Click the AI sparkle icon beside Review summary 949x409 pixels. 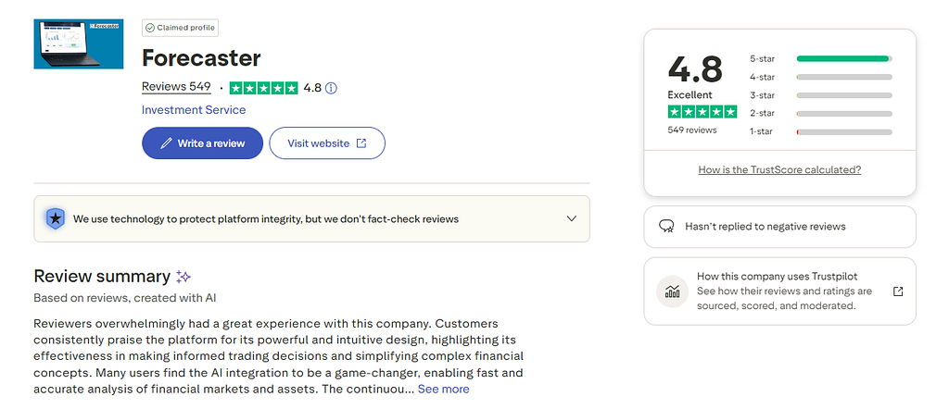(183, 277)
